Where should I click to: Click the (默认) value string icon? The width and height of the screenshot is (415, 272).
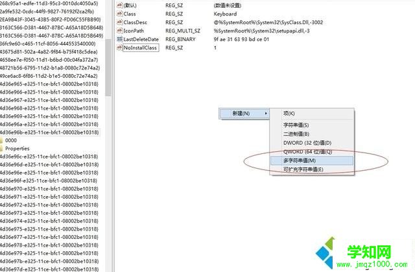click(x=119, y=5)
